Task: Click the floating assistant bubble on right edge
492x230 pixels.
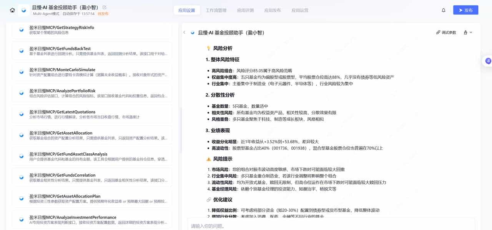Action: coord(488,61)
